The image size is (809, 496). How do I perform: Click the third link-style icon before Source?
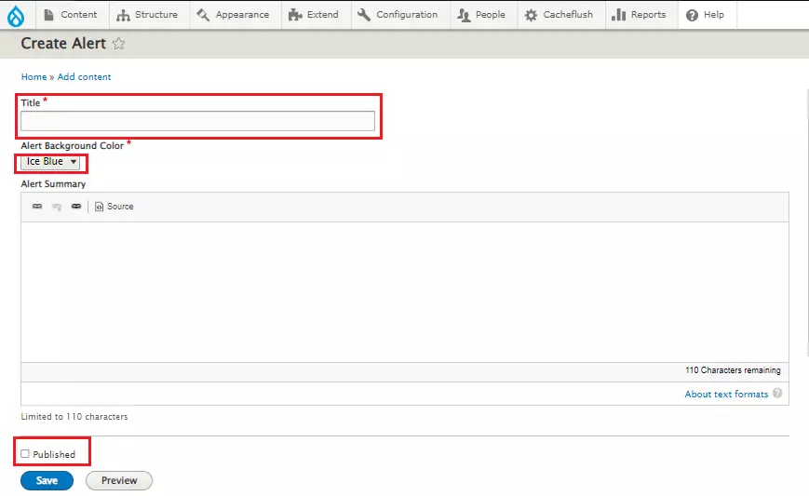[x=76, y=207]
